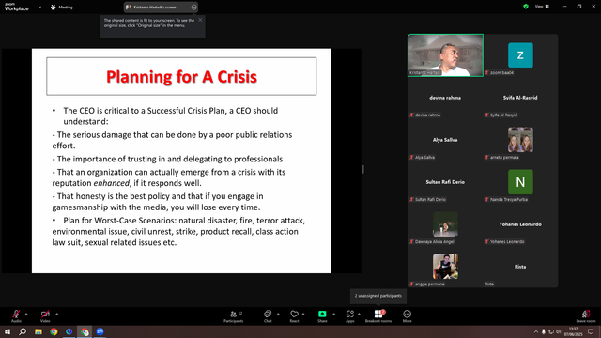Expand the video options arrow
Screen dimensions: 601x338
(x=56, y=314)
